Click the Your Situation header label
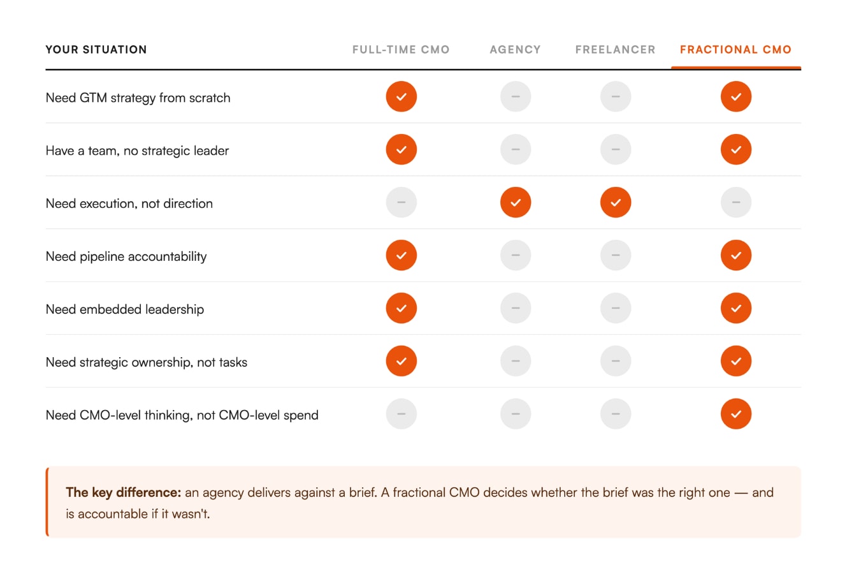The image size is (847, 574). (x=96, y=50)
